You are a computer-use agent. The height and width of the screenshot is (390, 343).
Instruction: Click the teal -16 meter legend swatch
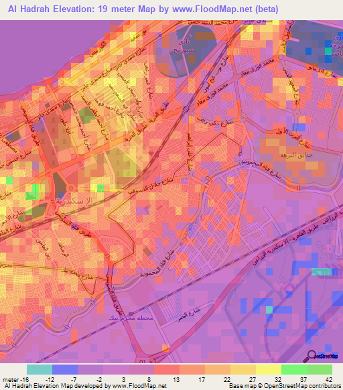pyautogui.click(x=40, y=370)
